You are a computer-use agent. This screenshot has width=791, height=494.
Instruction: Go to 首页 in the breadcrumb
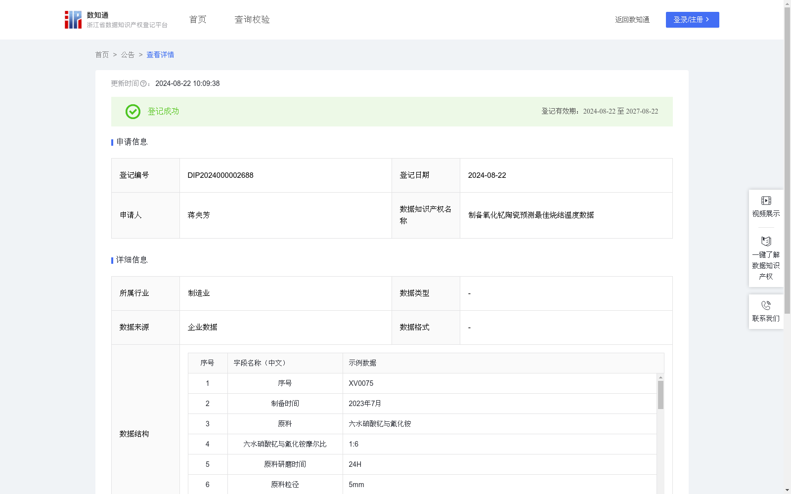tap(102, 55)
